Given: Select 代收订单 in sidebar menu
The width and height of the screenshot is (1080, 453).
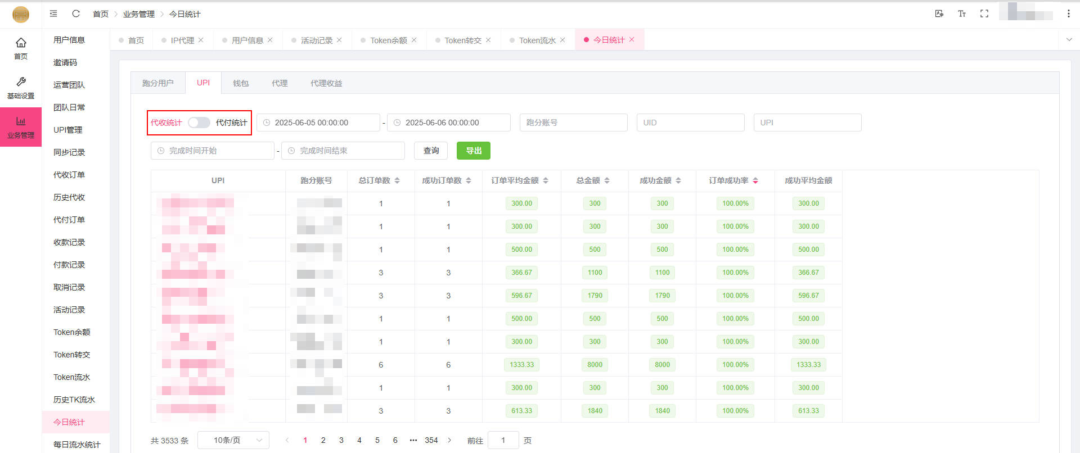Looking at the screenshot, I should 69,175.
